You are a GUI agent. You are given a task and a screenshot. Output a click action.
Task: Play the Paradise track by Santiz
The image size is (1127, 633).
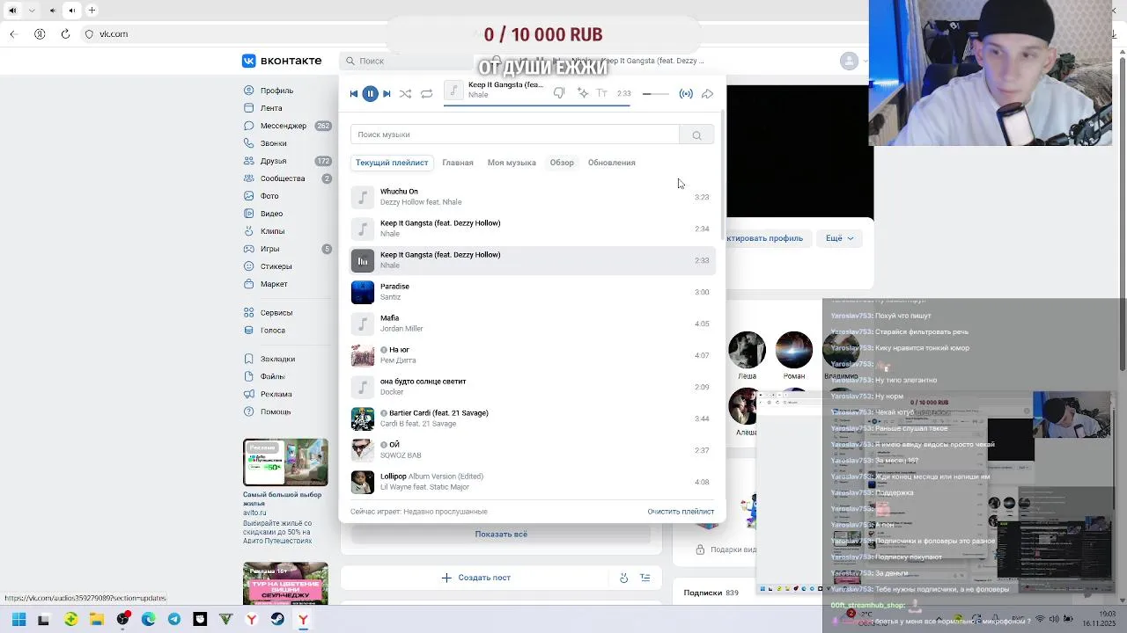point(533,292)
